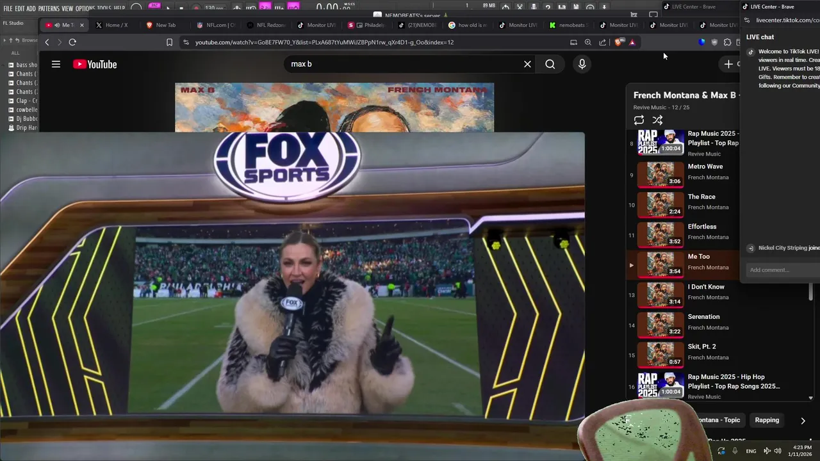Viewport: 820px width, 461px height.
Task: Go to the YouTube home logo
Action: pos(95,64)
